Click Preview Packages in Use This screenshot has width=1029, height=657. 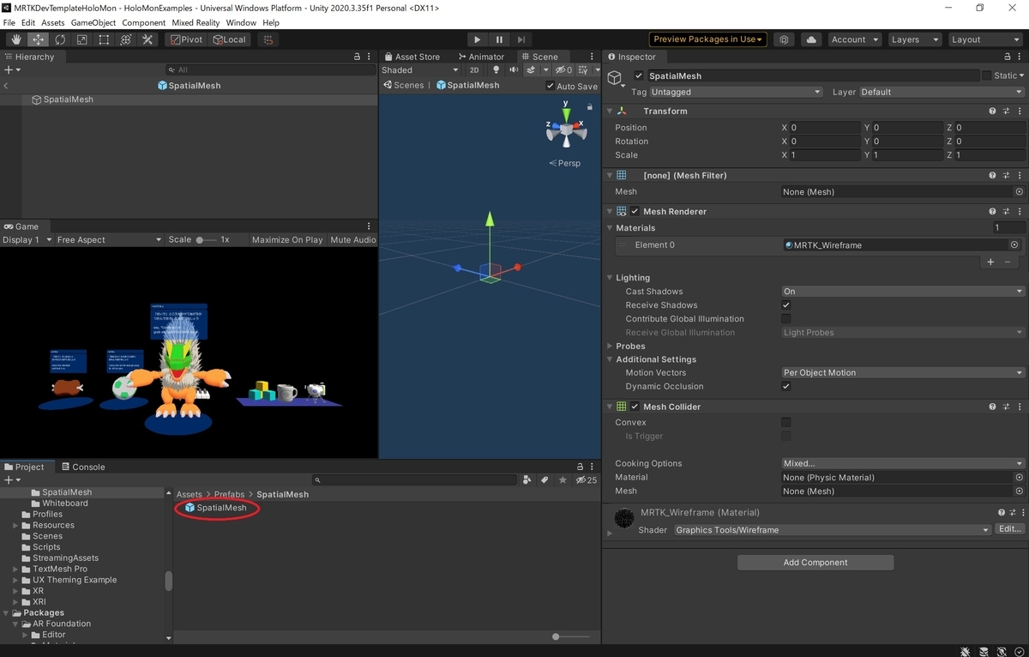[x=707, y=39]
